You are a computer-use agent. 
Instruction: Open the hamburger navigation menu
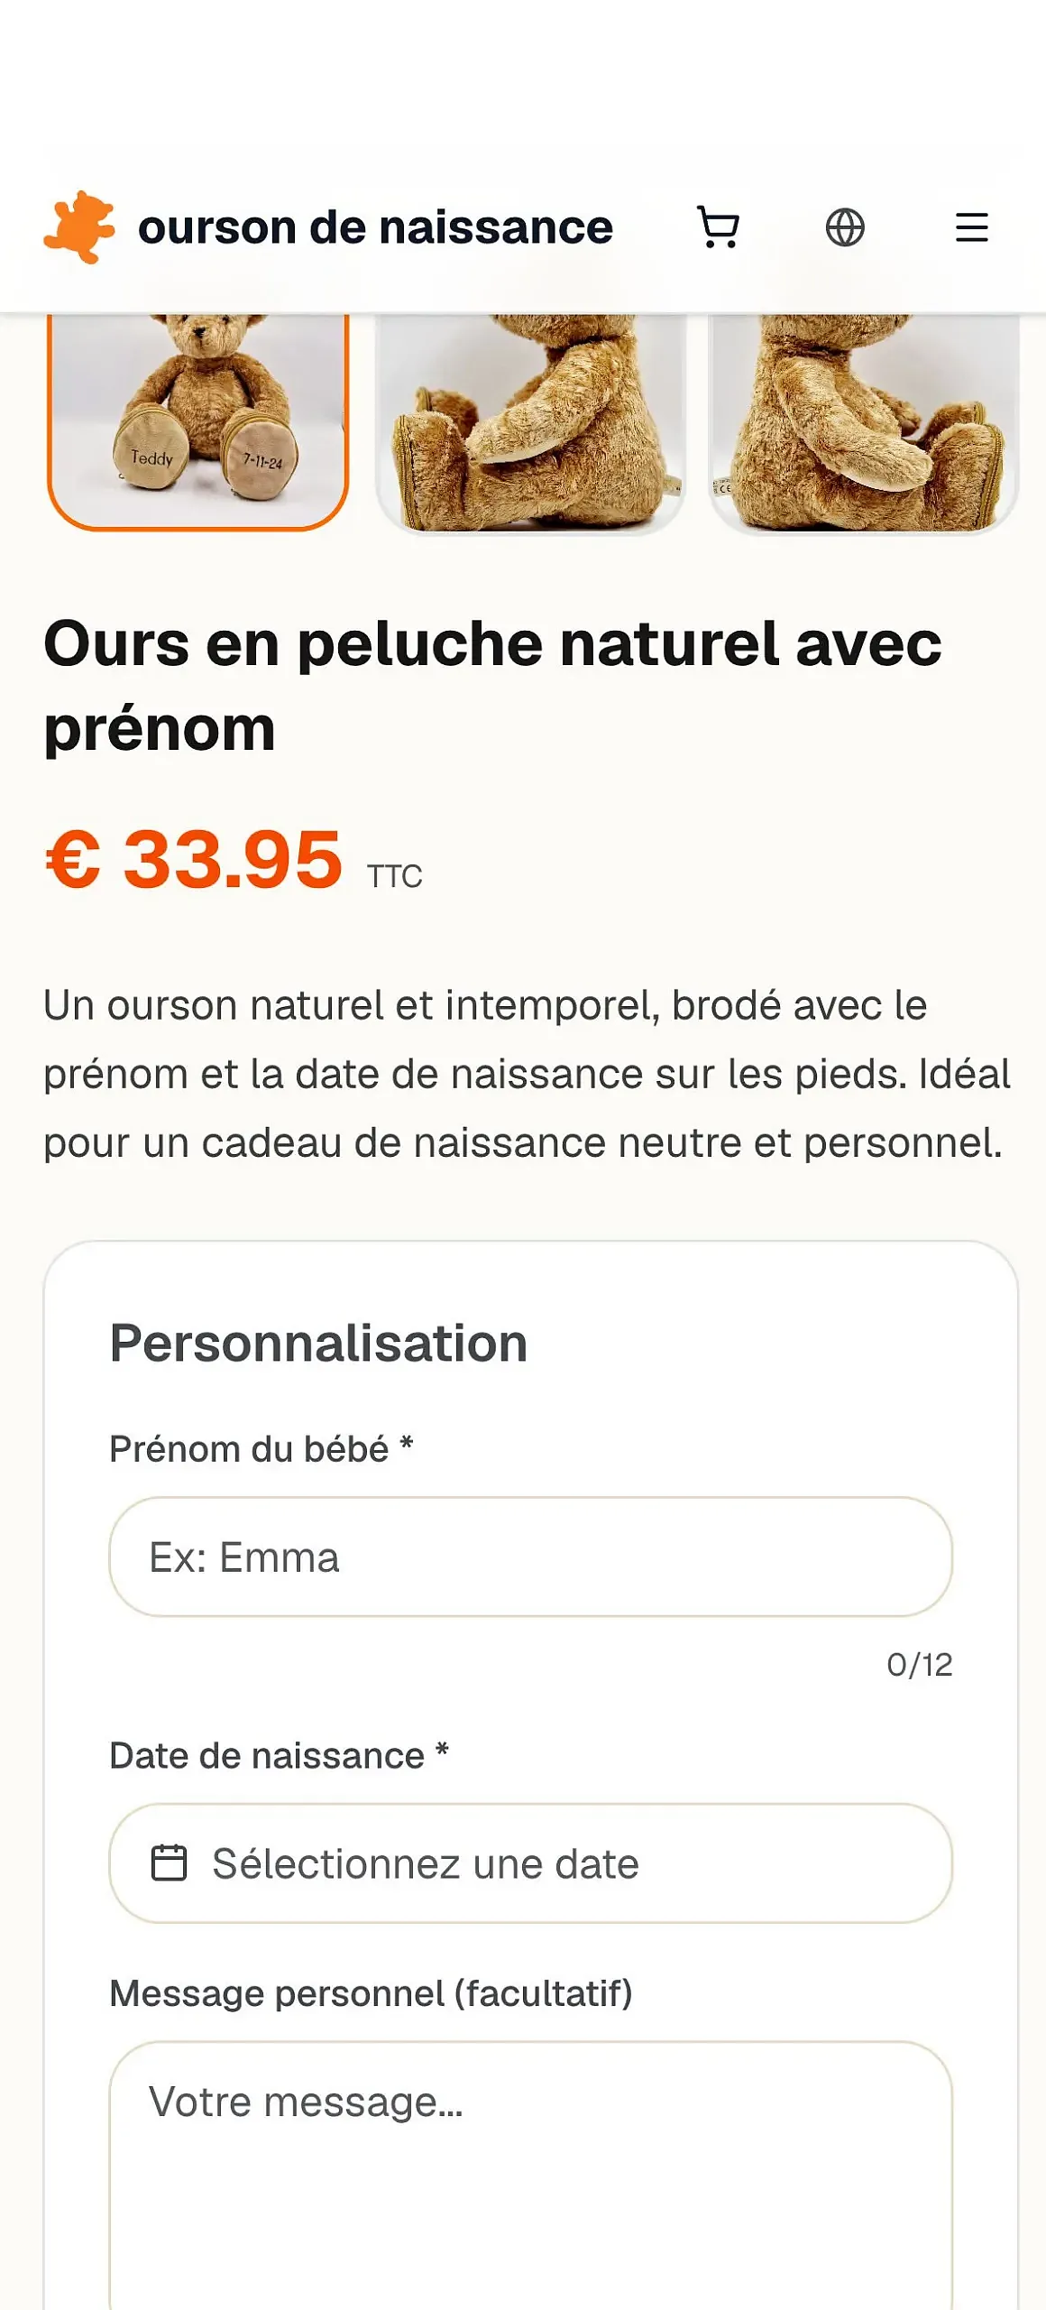(x=972, y=227)
